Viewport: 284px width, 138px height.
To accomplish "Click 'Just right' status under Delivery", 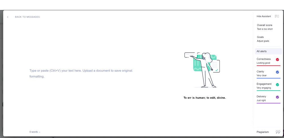I will (261, 100).
